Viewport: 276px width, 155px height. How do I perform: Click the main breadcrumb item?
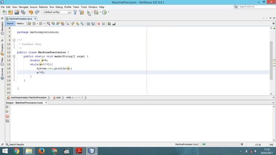pos(57,98)
